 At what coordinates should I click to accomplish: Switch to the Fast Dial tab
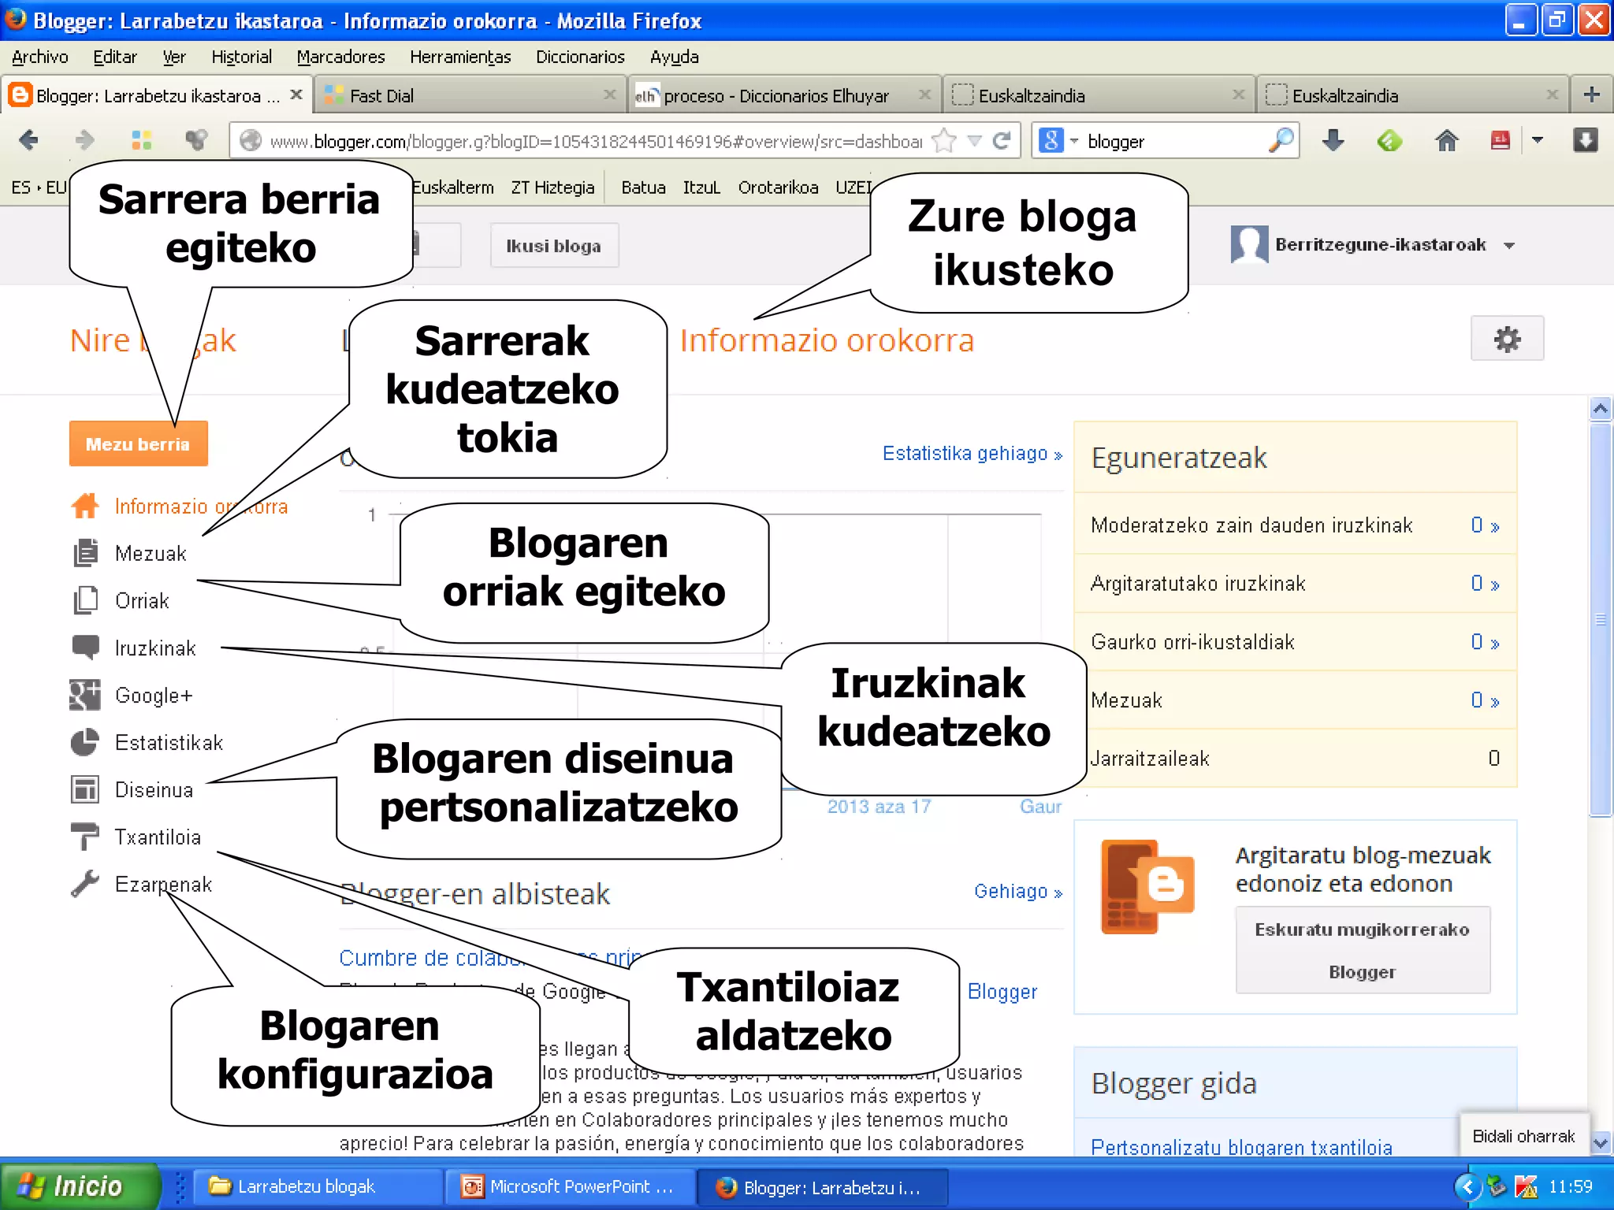coord(470,95)
